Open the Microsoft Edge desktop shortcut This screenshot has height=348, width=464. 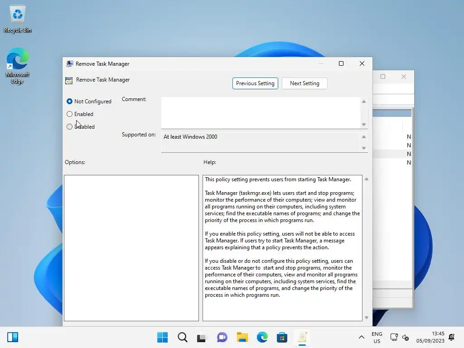[x=18, y=66]
